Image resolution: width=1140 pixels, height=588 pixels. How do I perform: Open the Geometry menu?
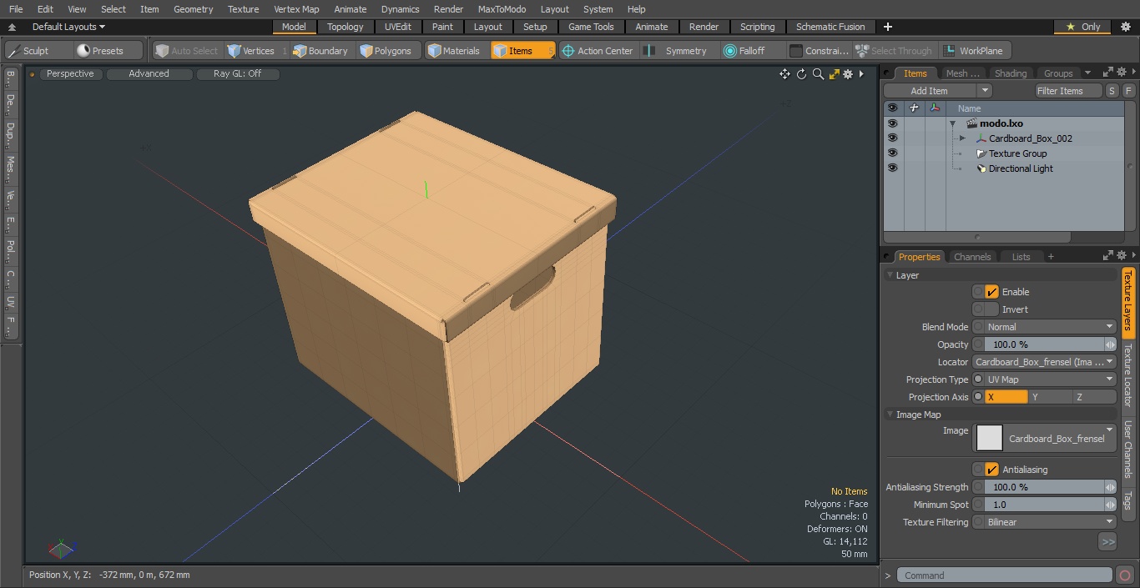coord(193,9)
